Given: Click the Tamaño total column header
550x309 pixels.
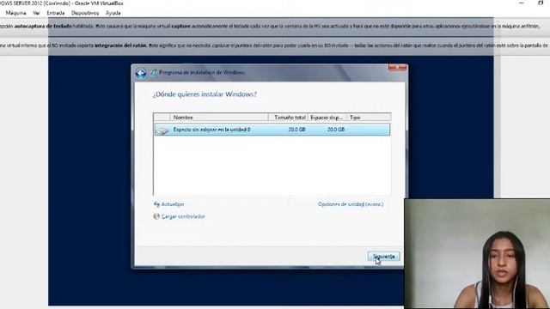Looking at the screenshot, I should tap(288, 118).
